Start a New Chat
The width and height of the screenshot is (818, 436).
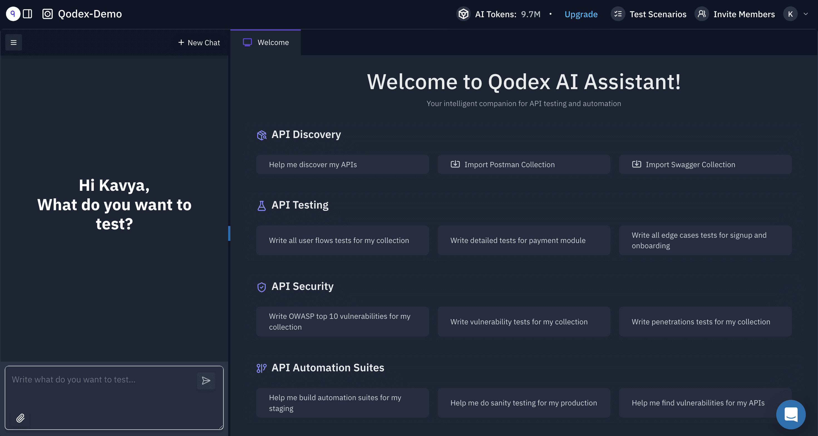click(199, 42)
